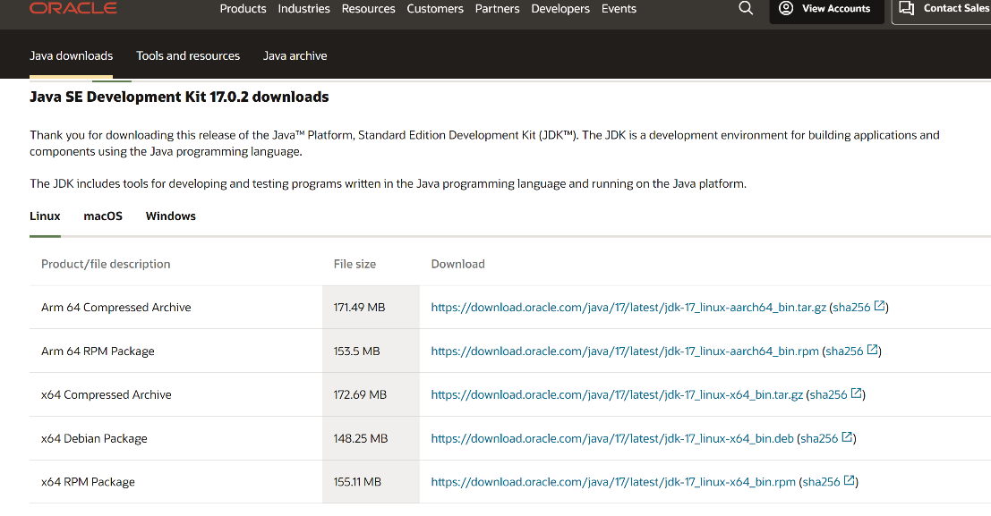The image size is (991, 516).
Task: Download jdk-17_linux-aarch64_bin.tar.gz link
Action: [628, 308]
